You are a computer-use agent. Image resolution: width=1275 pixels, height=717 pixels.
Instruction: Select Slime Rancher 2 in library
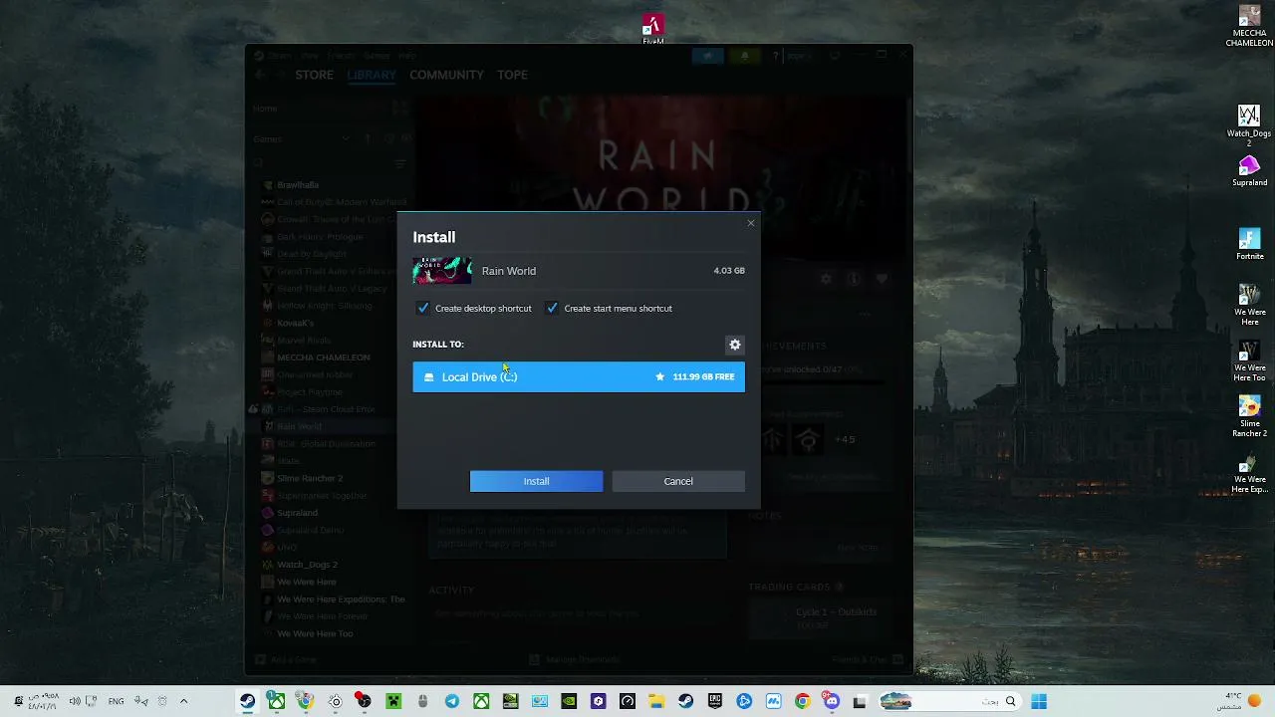pos(310,478)
